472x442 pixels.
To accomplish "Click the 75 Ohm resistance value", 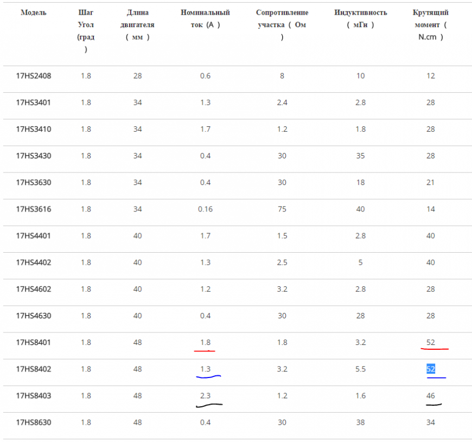I will 282,209.
